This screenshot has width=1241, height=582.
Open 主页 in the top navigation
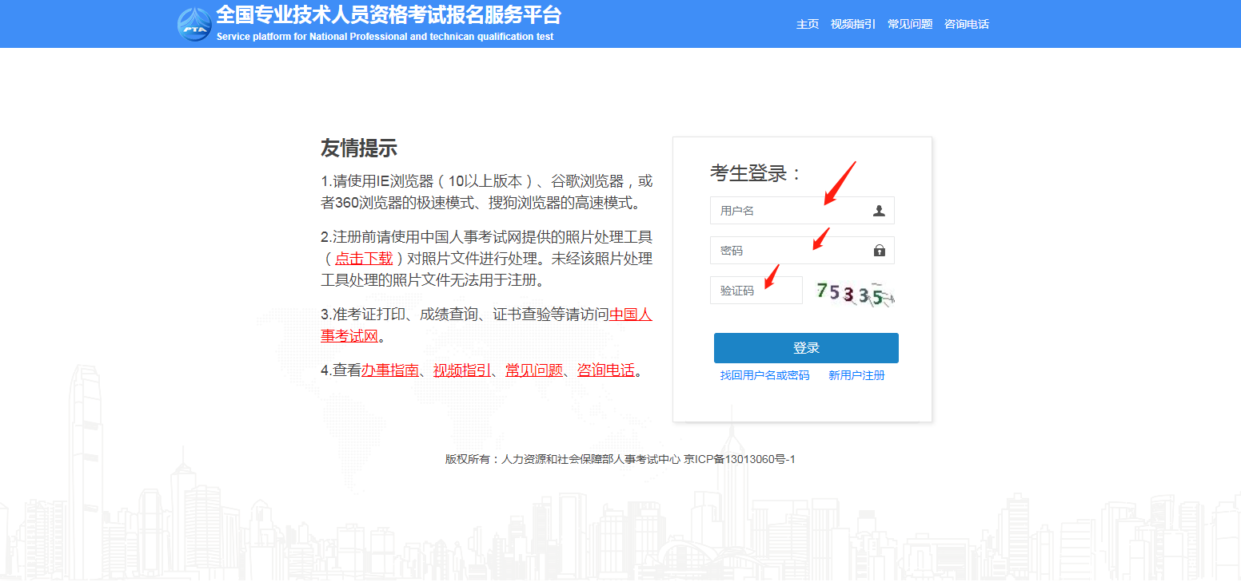[x=808, y=24]
